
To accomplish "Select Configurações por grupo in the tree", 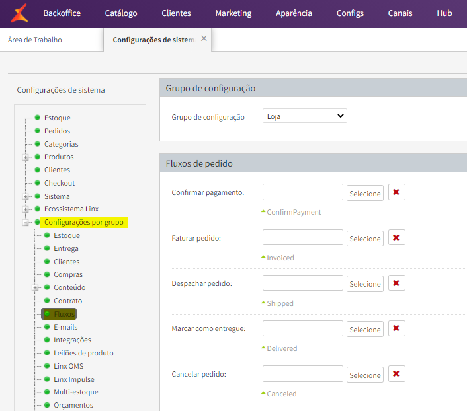I will pyautogui.click(x=84, y=222).
